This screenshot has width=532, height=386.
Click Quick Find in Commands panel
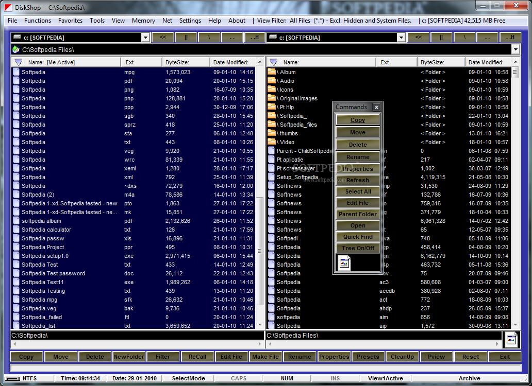coord(358,237)
